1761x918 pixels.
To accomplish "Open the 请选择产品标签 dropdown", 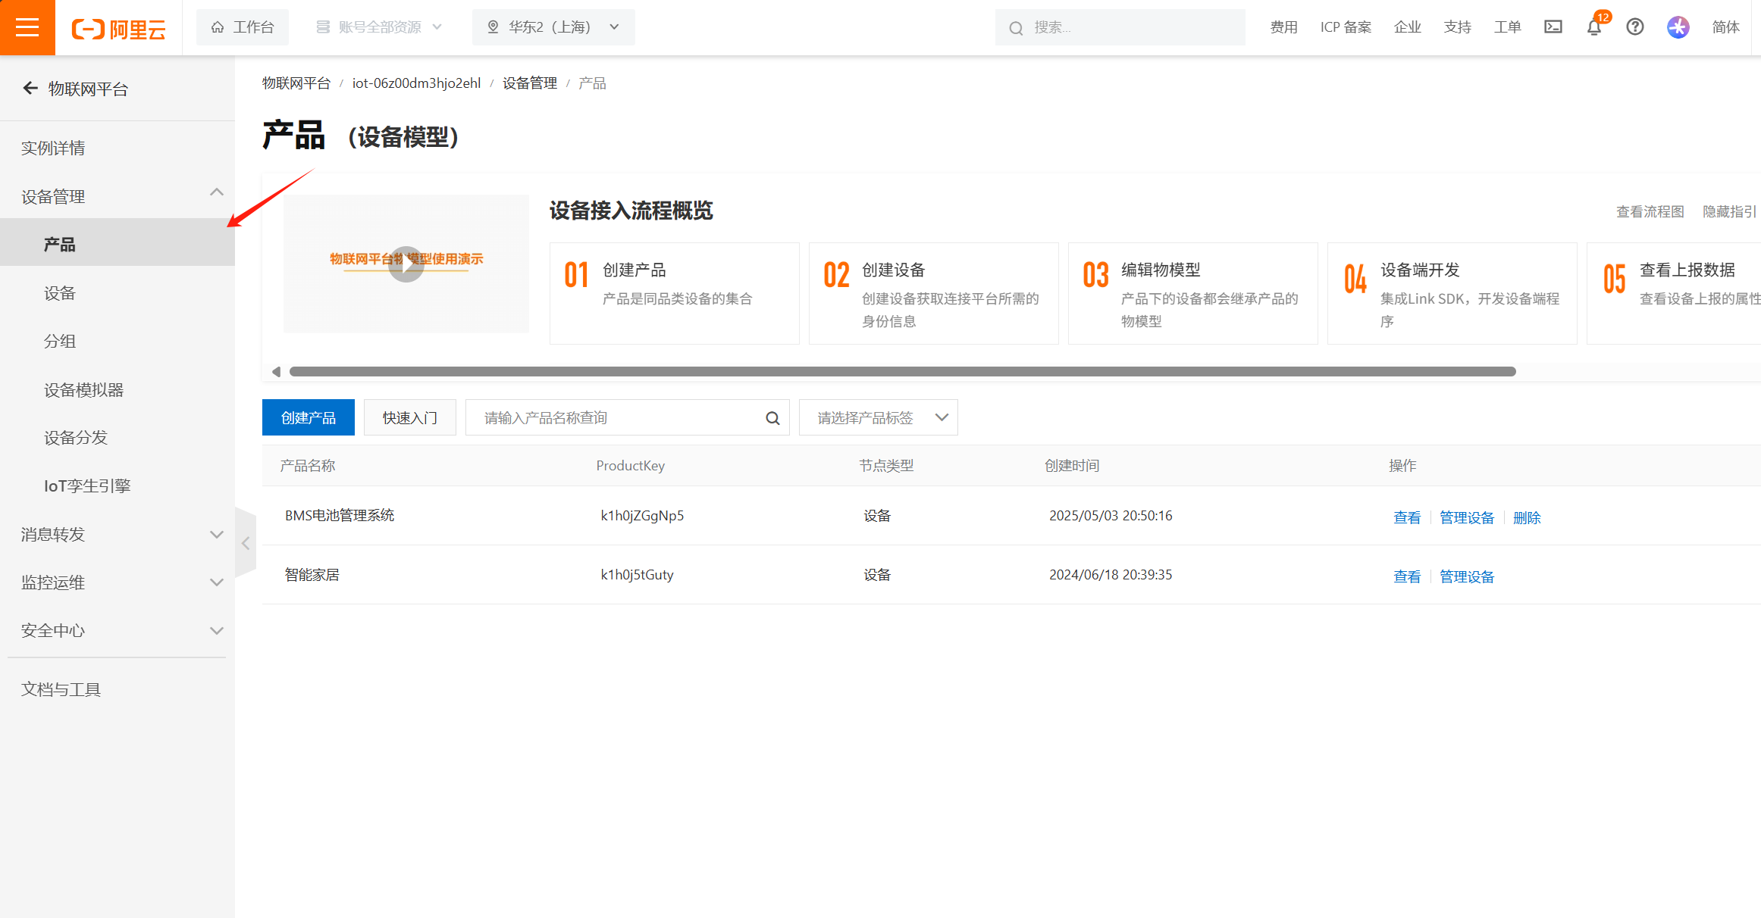I will pyautogui.click(x=878, y=418).
